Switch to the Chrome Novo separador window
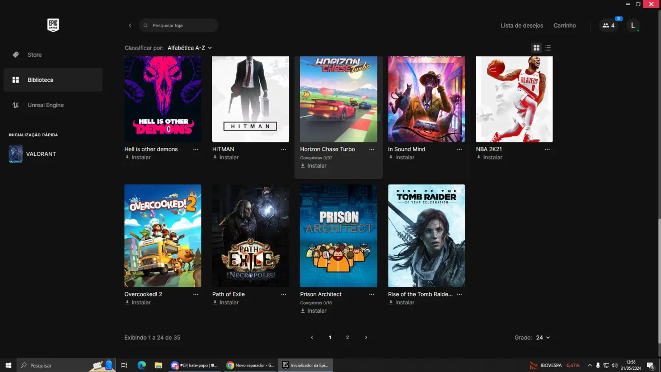 point(250,365)
